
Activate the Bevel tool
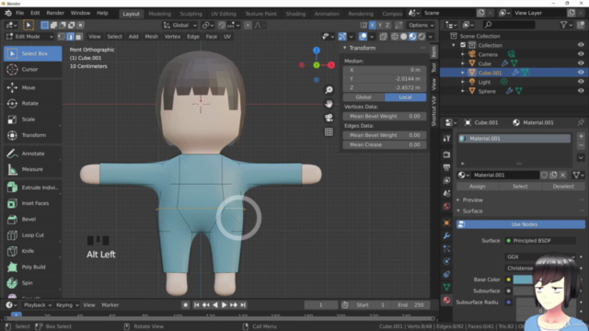(33, 219)
